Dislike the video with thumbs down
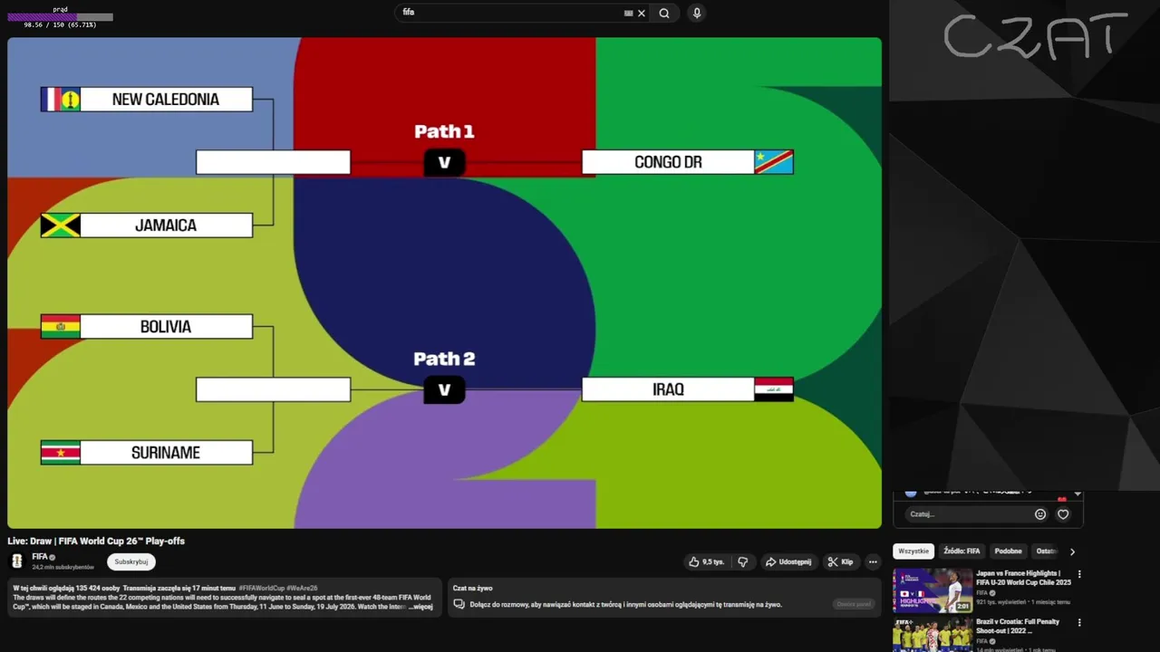Screen dimensions: 1160x652 pos(743,561)
